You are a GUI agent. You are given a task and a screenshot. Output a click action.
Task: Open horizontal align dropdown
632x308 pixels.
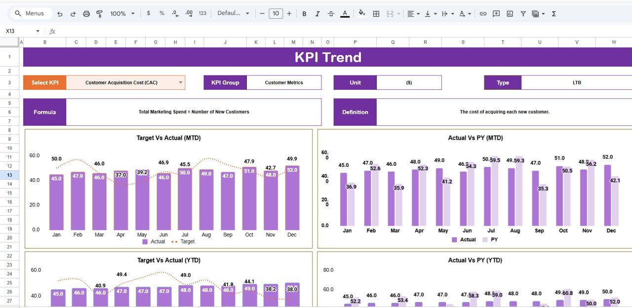tap(413, 14)
